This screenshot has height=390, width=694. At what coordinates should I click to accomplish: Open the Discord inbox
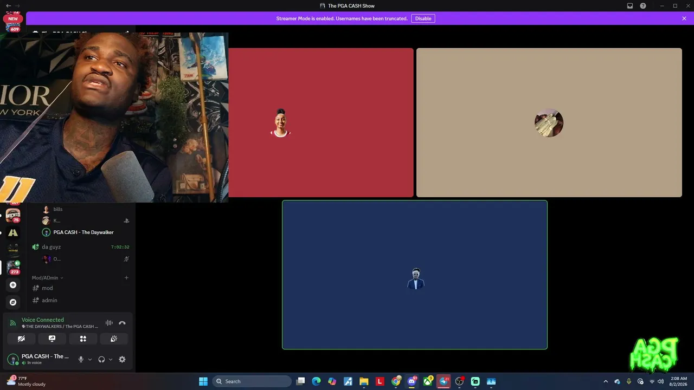(x=630, y=6)
